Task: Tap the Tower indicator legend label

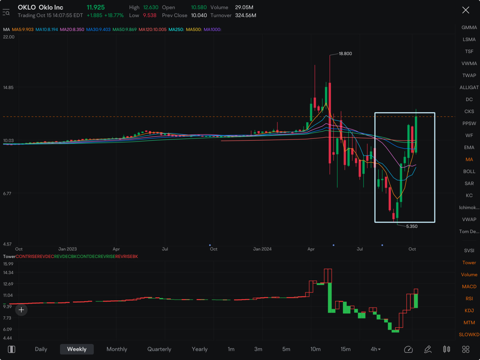Action: pos(9,256)
